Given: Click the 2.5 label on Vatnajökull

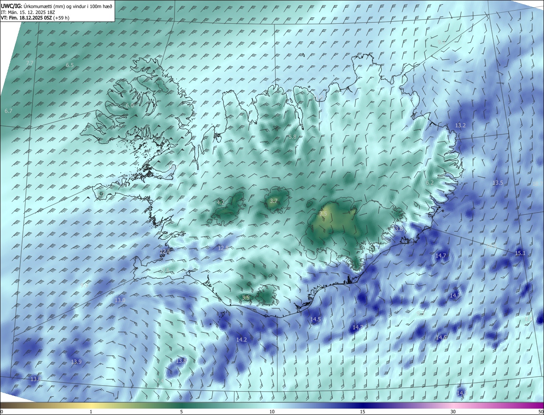Looking at the screenshot, I should tap(323, 214).
